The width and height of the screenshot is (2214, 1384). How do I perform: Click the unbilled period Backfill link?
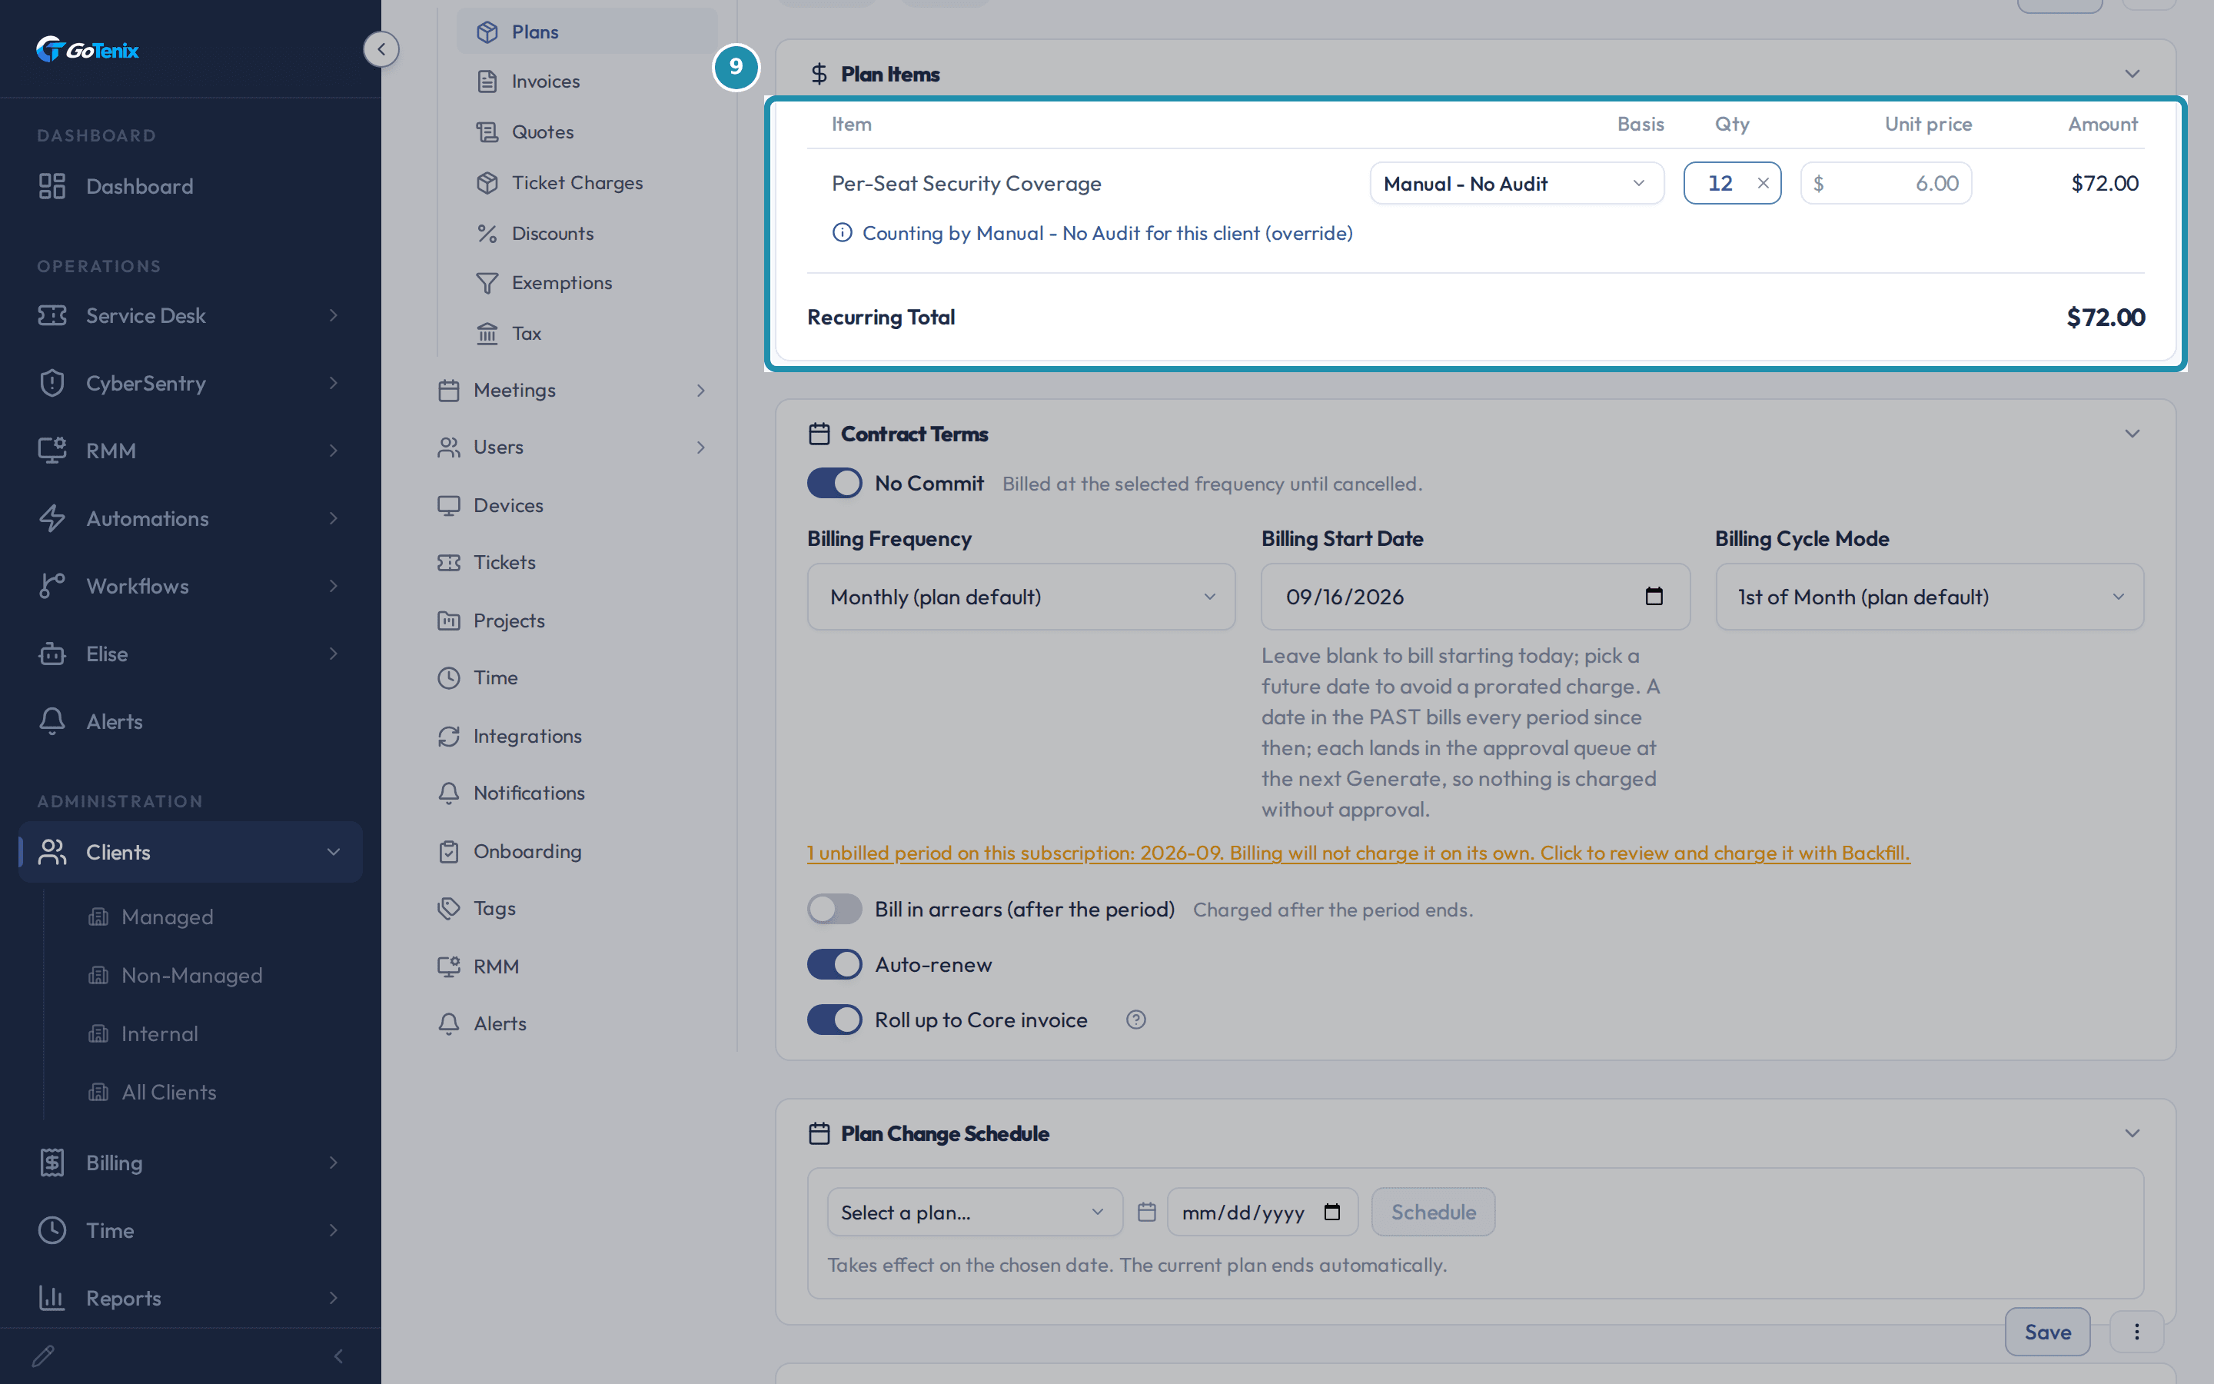pos(1358,852)
